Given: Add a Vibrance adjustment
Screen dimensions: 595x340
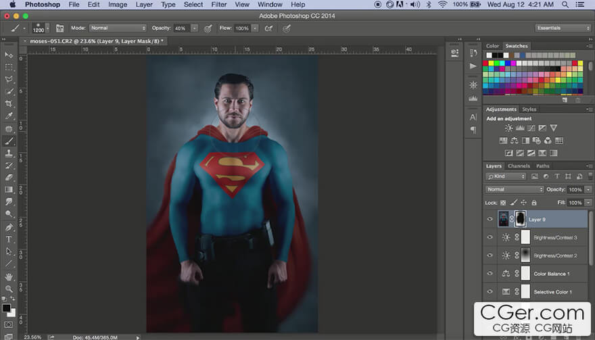Looking at the screenshot, I should 554,128.
